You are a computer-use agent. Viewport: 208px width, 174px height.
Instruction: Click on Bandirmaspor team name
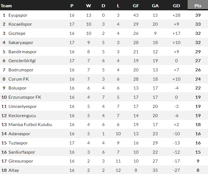pos(22,52)
